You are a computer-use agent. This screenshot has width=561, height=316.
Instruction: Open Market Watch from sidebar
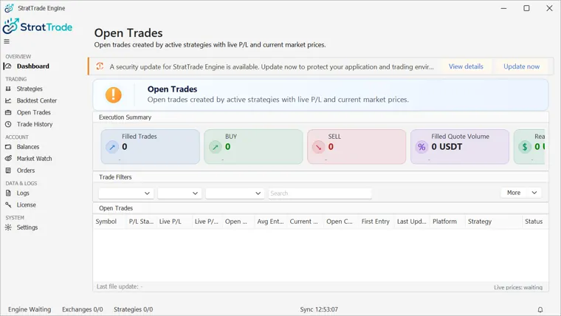tap(35, 159)
